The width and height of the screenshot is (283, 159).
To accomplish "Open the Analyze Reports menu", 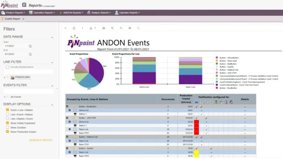I will click(99, 13).
